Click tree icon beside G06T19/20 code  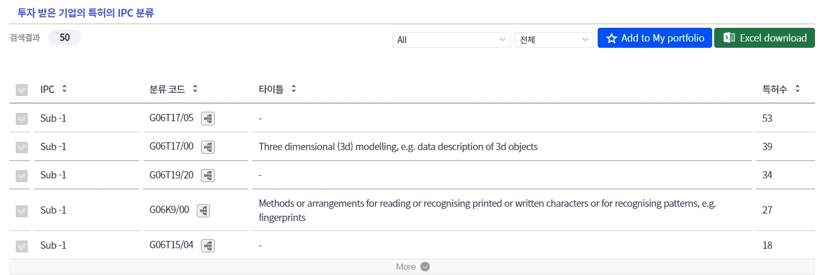208,175
